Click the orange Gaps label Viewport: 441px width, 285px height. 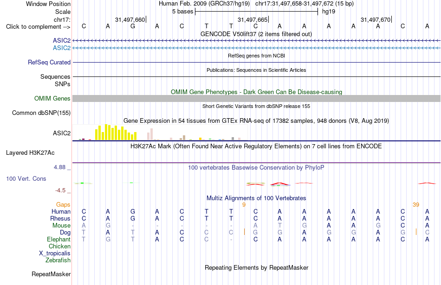click(x=63, y=205)
